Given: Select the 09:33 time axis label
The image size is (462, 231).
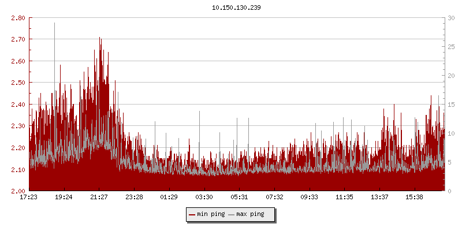Looking at the screenshot, I should coord(310,197).
